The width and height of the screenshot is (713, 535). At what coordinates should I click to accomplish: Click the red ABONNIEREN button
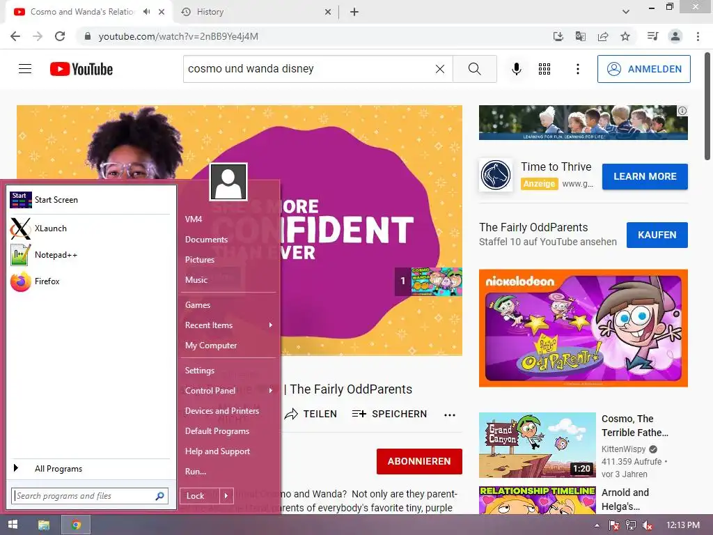pyautogui.click(x=419, y=461)
